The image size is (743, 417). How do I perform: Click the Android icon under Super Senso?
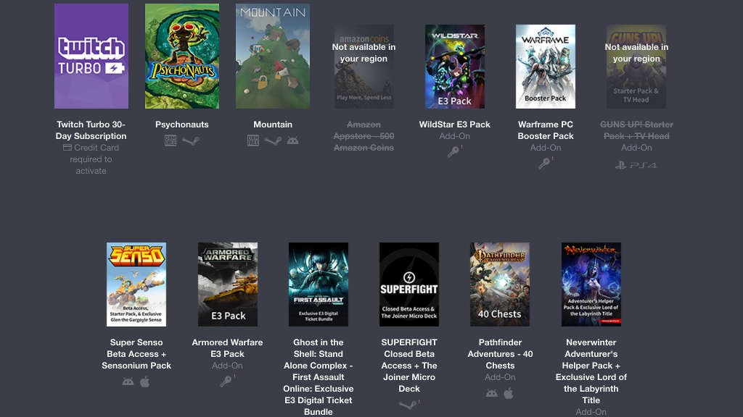tap(128, 382)
